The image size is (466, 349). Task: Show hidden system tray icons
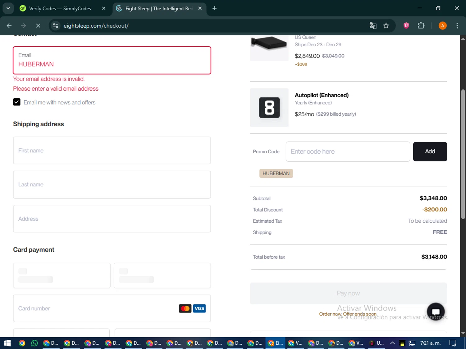(x=392, y=343)
